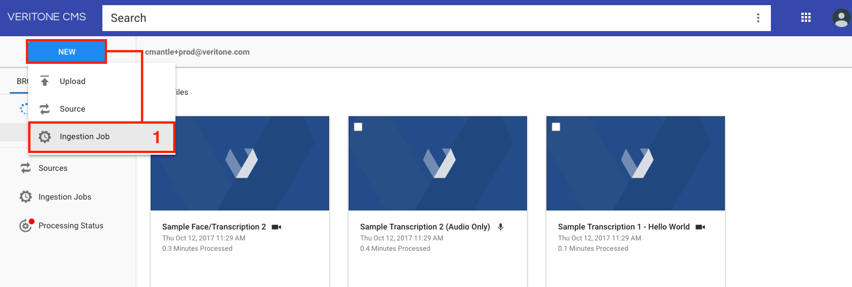Open the NEW dropdown button
Viewport: 852px width, 287px height.
[67, 52]
